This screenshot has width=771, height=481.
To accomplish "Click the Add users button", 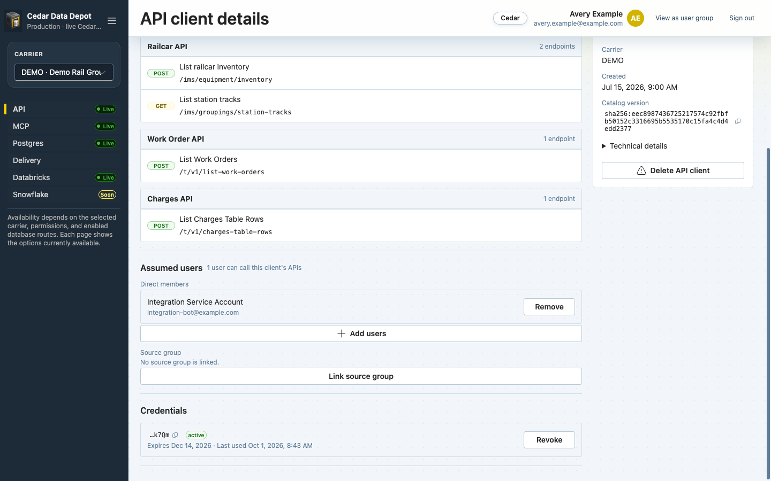I will (361, 333).
